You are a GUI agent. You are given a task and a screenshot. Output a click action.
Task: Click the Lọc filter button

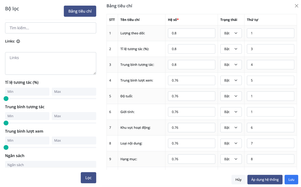point(88,178)
